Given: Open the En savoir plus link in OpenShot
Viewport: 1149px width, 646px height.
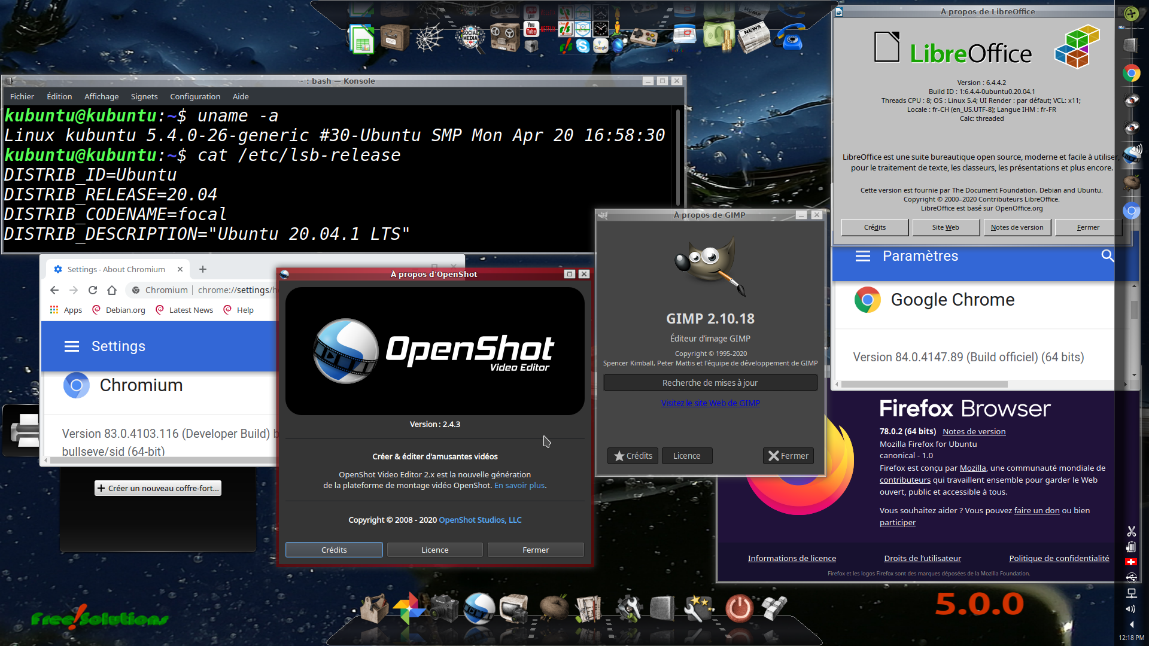Looking at the screenshot, I should (519, 485).
